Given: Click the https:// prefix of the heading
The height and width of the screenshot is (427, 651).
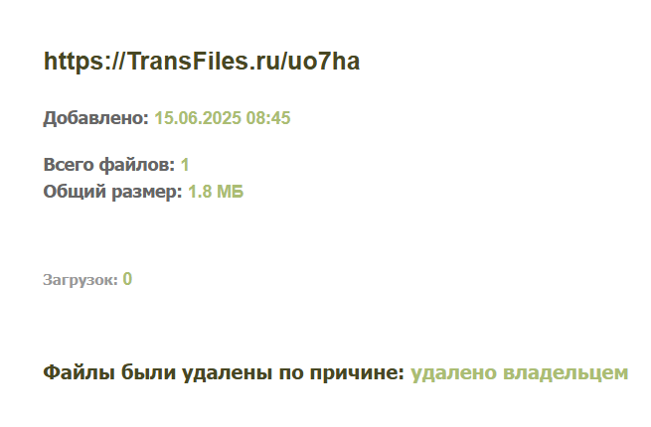Looking at the screenshot, I should tap(78, 63).
